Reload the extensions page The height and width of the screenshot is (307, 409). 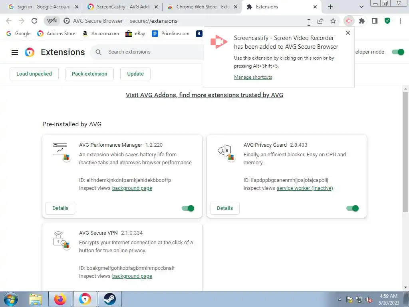(x=34, y=21)
